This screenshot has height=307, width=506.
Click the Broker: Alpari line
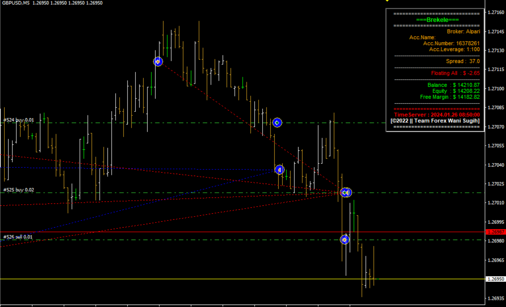point(463,31)
